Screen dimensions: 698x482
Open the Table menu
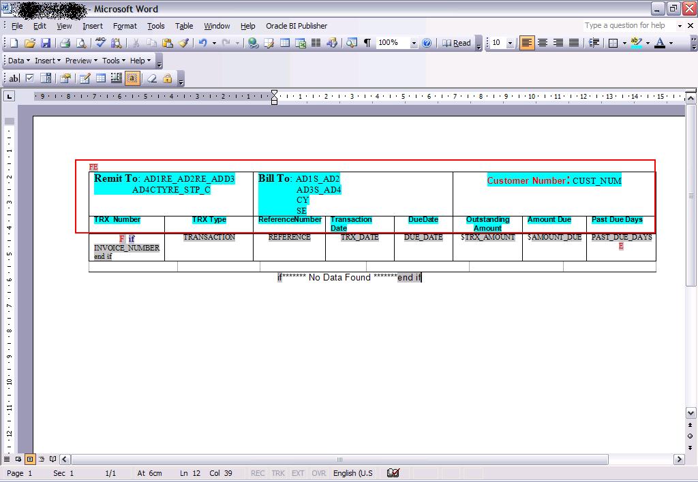pyautogui.click(x=184, y=26)
